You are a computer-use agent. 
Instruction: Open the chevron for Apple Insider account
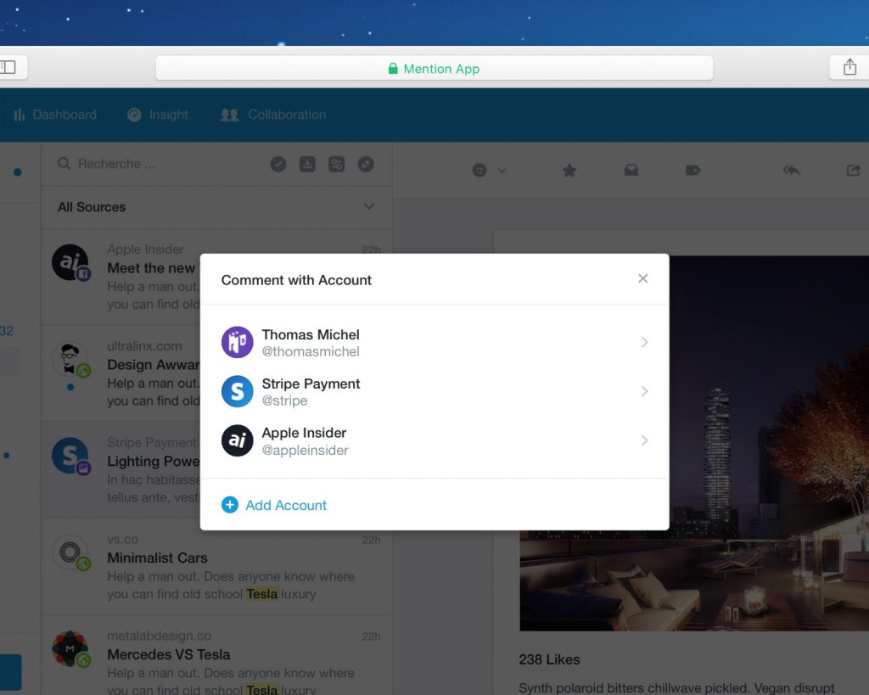click(x=645, y=440)
